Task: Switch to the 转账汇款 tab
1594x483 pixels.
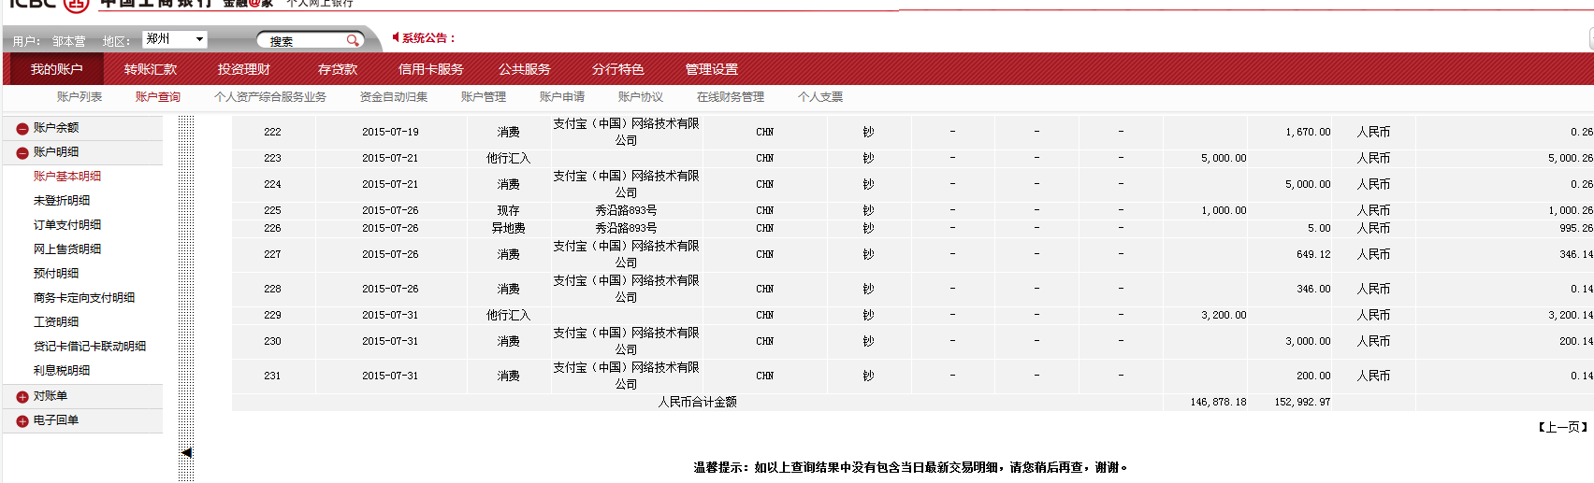Action: (151, 69)
